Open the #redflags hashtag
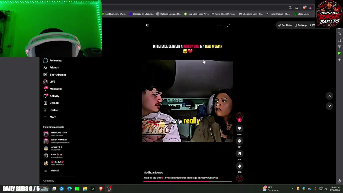This screenshot has height=193, width=343. (192, 178)
